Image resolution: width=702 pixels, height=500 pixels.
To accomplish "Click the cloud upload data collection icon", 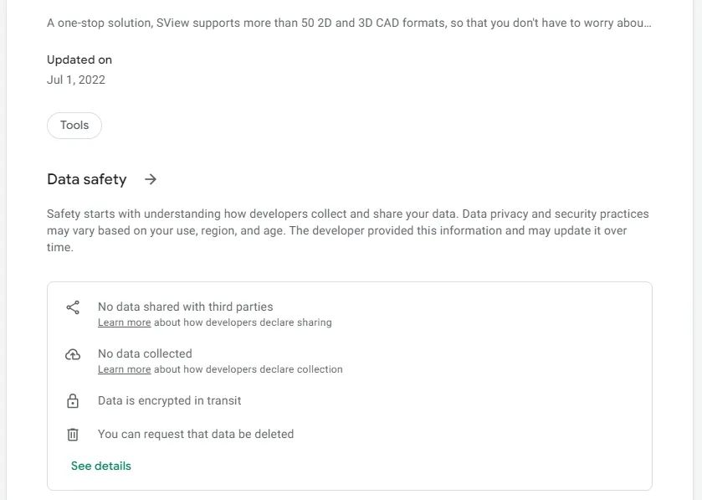I will [x=73, y=354].
